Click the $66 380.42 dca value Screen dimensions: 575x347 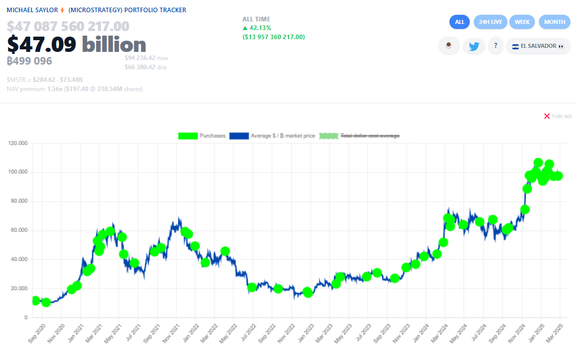pos(145,67)
